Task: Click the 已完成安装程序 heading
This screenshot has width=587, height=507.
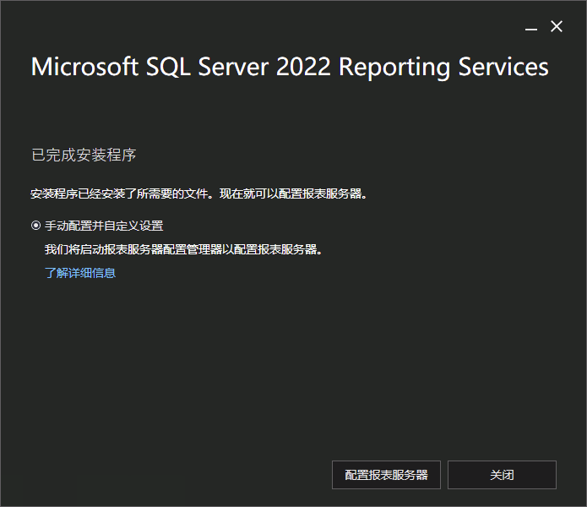Action: [x=84, y=155]
